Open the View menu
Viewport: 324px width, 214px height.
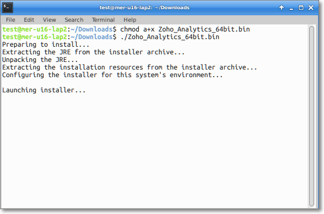click(50, 20)
